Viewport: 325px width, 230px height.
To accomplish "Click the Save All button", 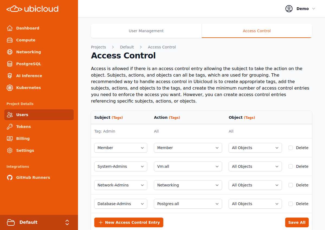I will (x=297, y=222).
